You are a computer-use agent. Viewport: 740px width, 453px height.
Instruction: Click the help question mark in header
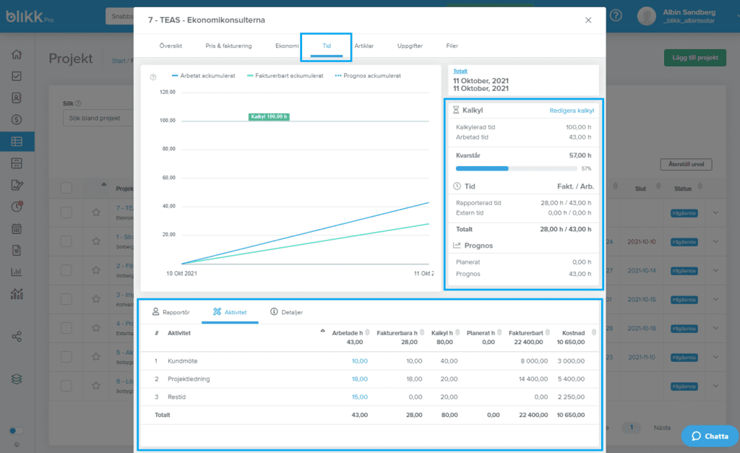pyautogui.click(x=616, y=15)
